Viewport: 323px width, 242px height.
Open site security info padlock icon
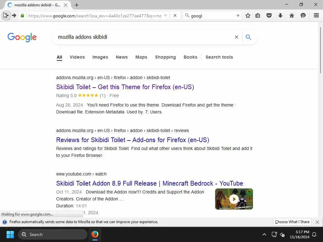coord(22,16)
